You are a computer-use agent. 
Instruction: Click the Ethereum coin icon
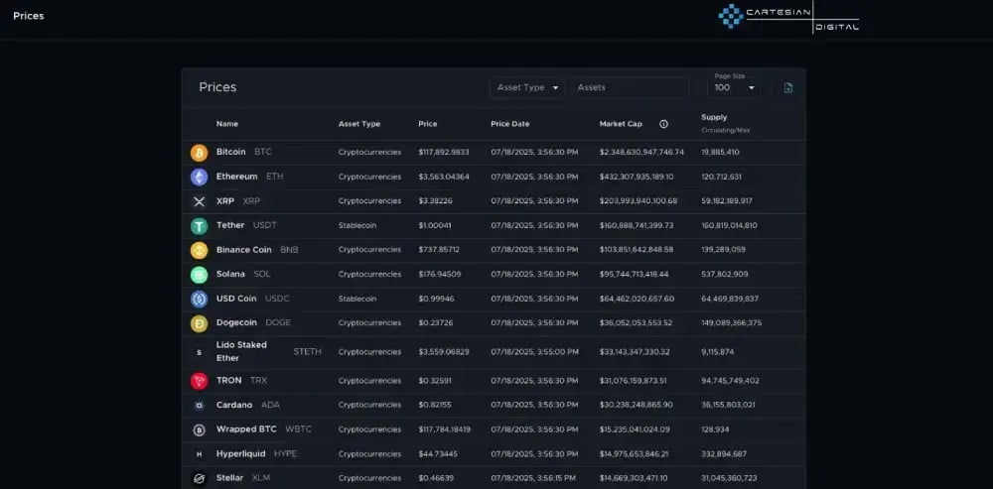(x=199, y=178)
